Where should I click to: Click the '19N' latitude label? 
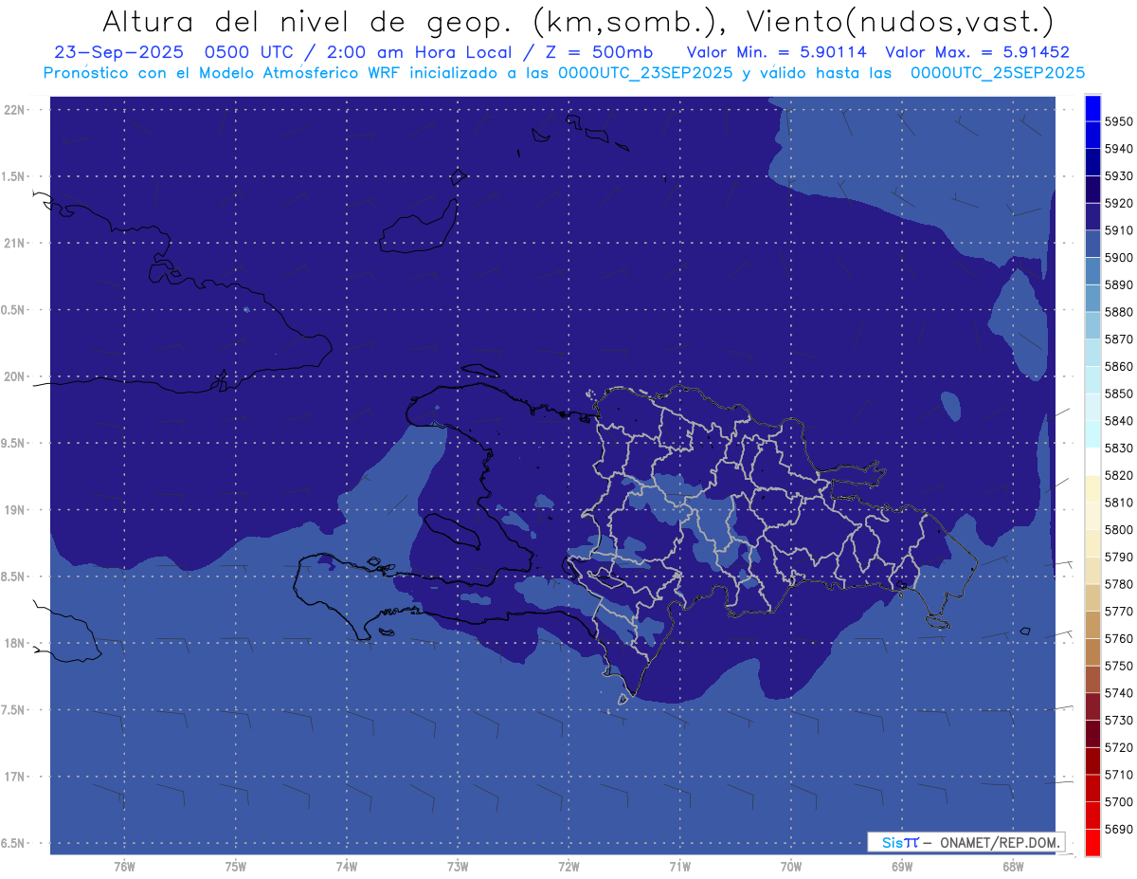(x=13, y=509)
